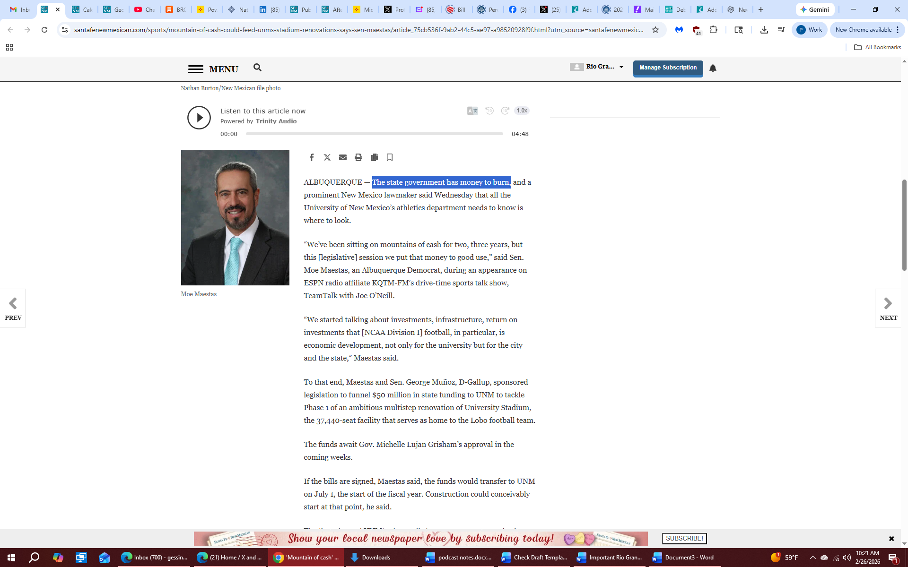Share article via X icon

(x=327, y=157)
